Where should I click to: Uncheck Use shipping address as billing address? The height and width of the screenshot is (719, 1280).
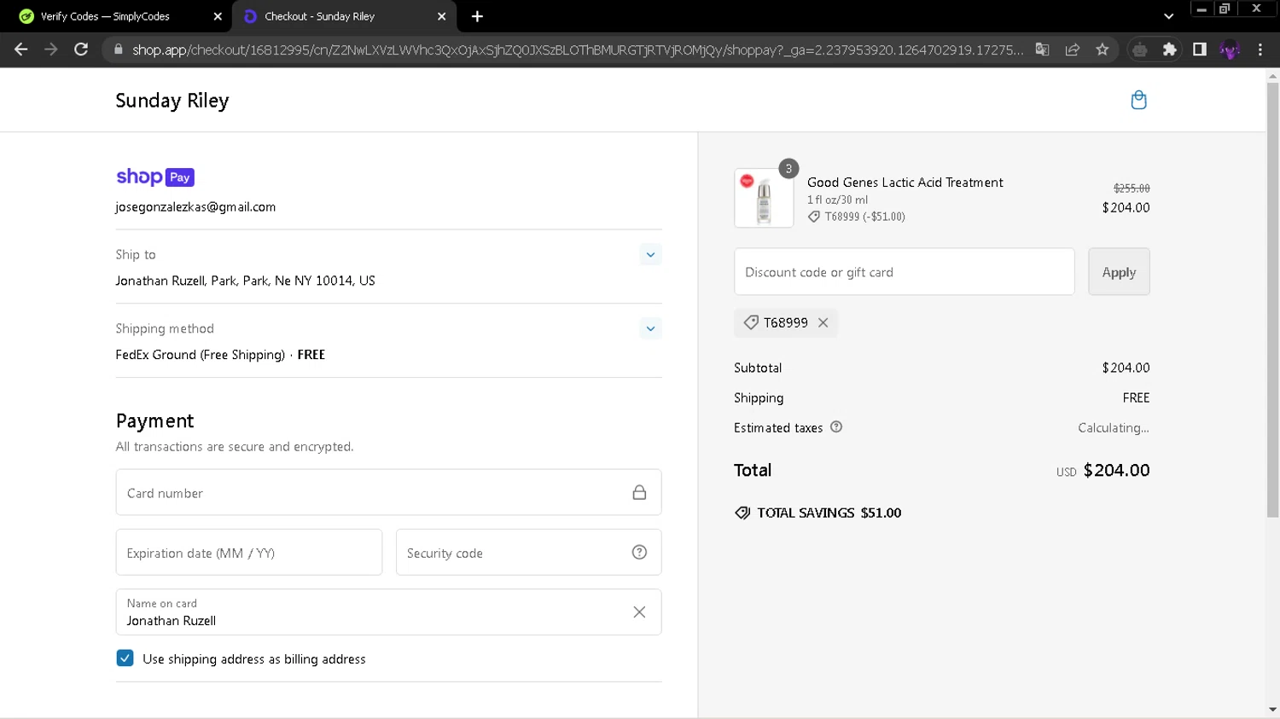[125, 658]
